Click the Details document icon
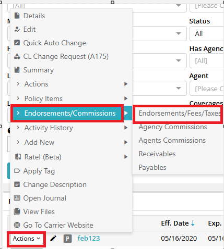 [x=17, y=16]
